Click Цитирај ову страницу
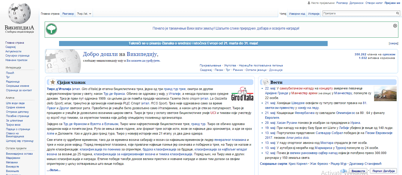The width and height of the screenshot is (402, 175). coord(20,141)
